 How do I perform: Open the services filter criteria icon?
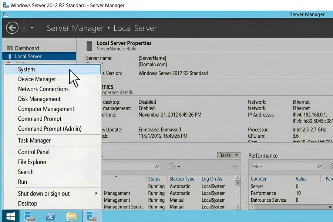172,166
